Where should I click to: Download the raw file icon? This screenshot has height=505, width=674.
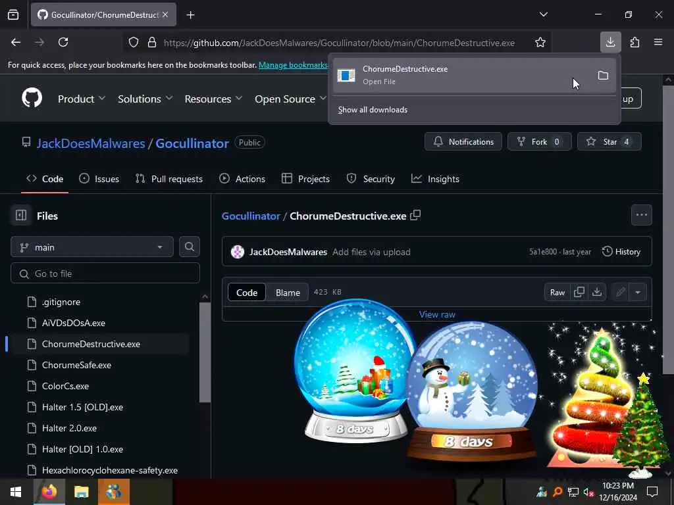(596, 293)
